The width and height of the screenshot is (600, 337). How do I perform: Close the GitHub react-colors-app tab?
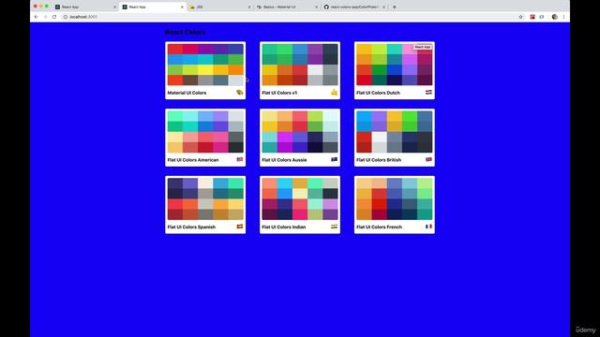[x=383, y=7]
